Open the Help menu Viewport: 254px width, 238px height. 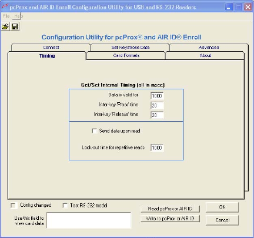[18, 16]
